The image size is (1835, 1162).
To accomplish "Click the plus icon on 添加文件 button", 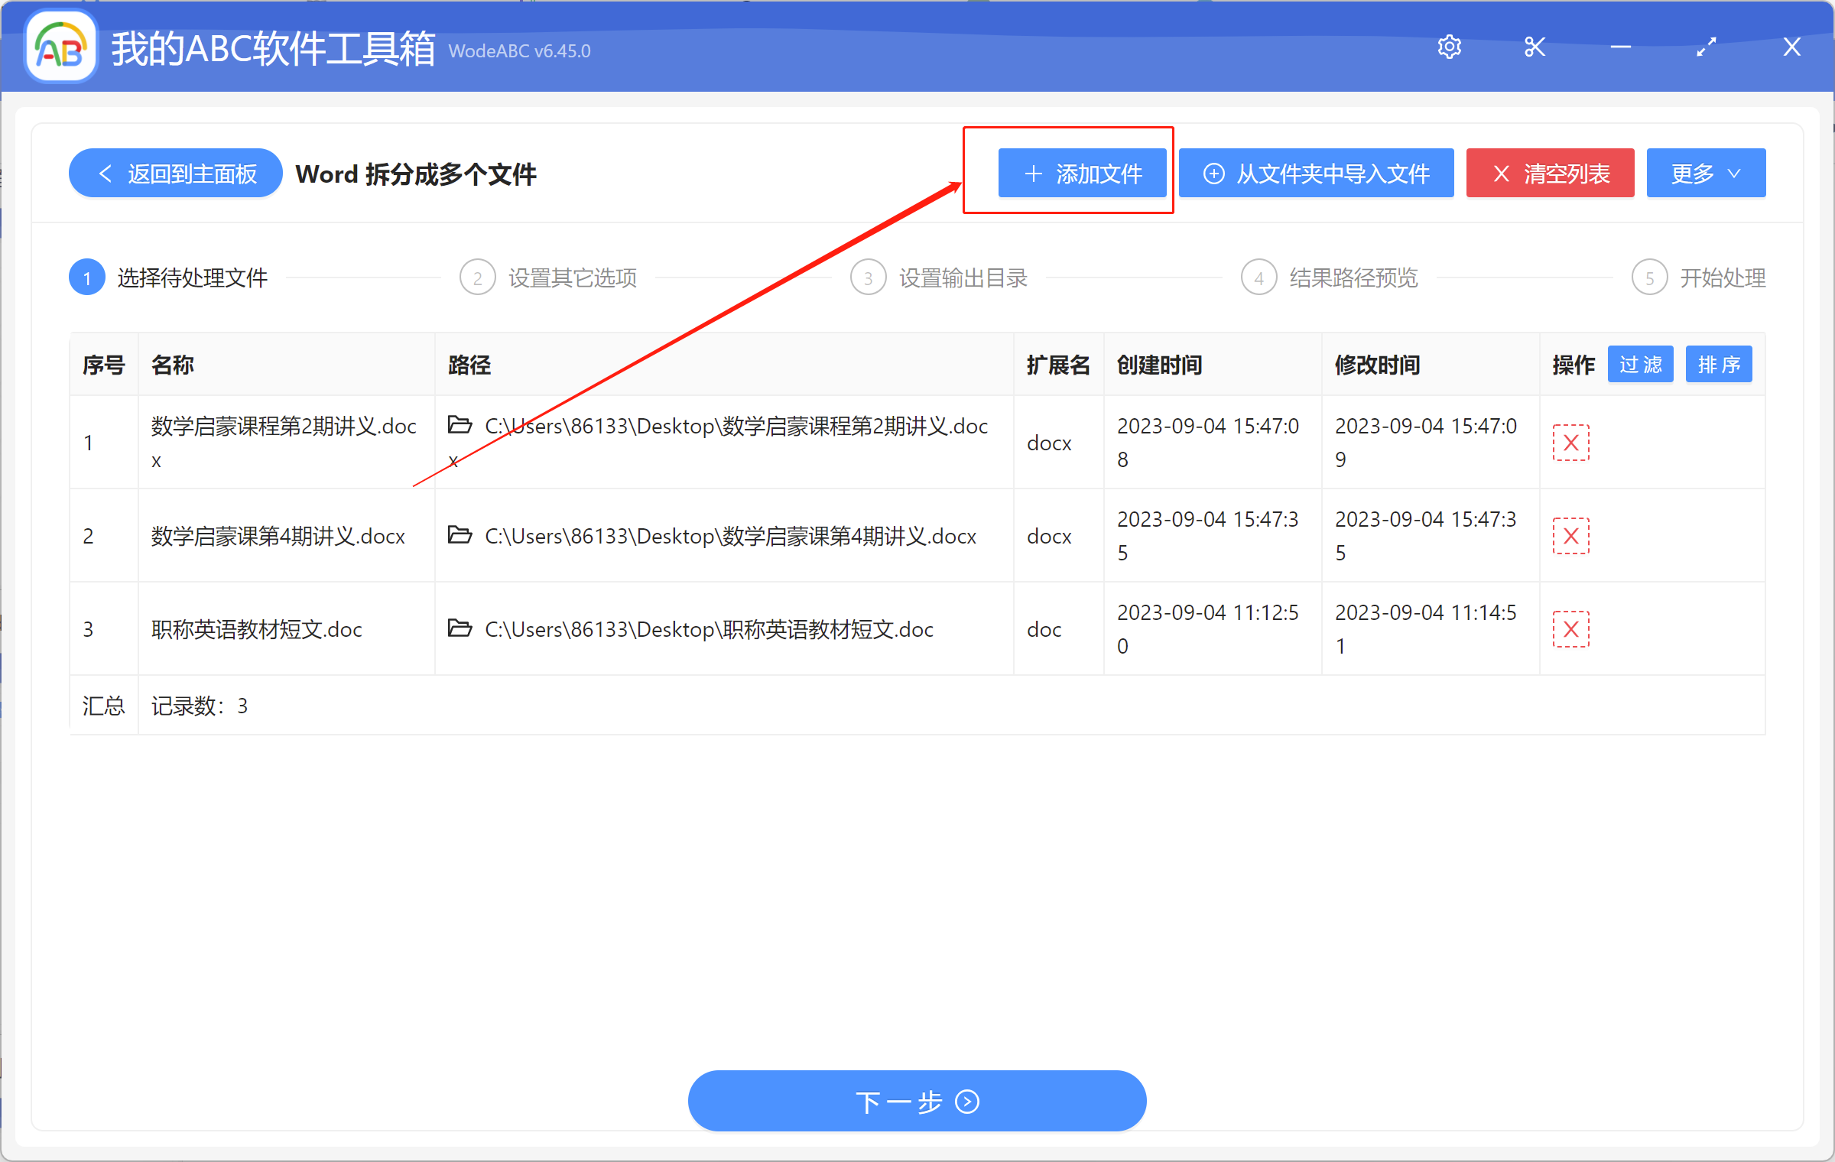I will point(1034,173).
